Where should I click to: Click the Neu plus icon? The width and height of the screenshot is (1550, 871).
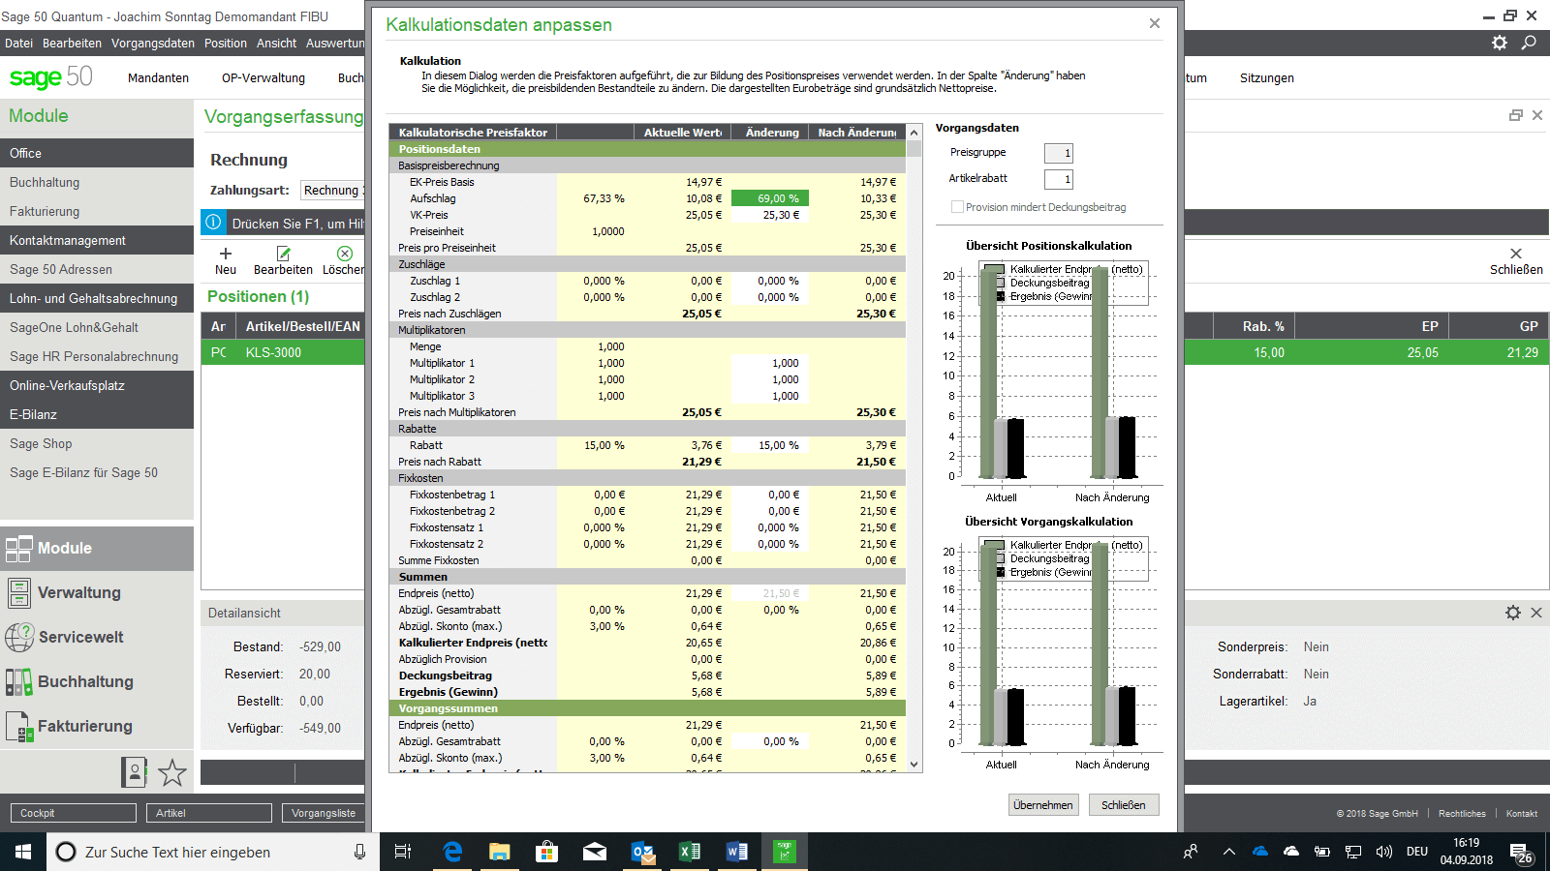point(226,254)
